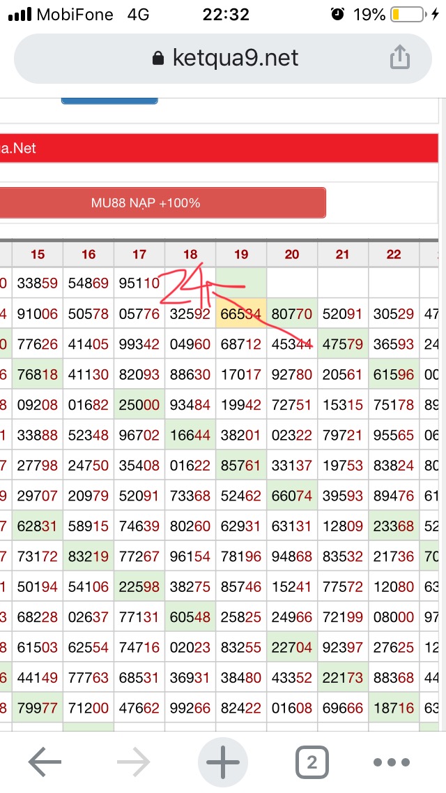Screen dimensions: 446x793
Task: Tap the battery indicator in status bar
Action: click(406, 15)
